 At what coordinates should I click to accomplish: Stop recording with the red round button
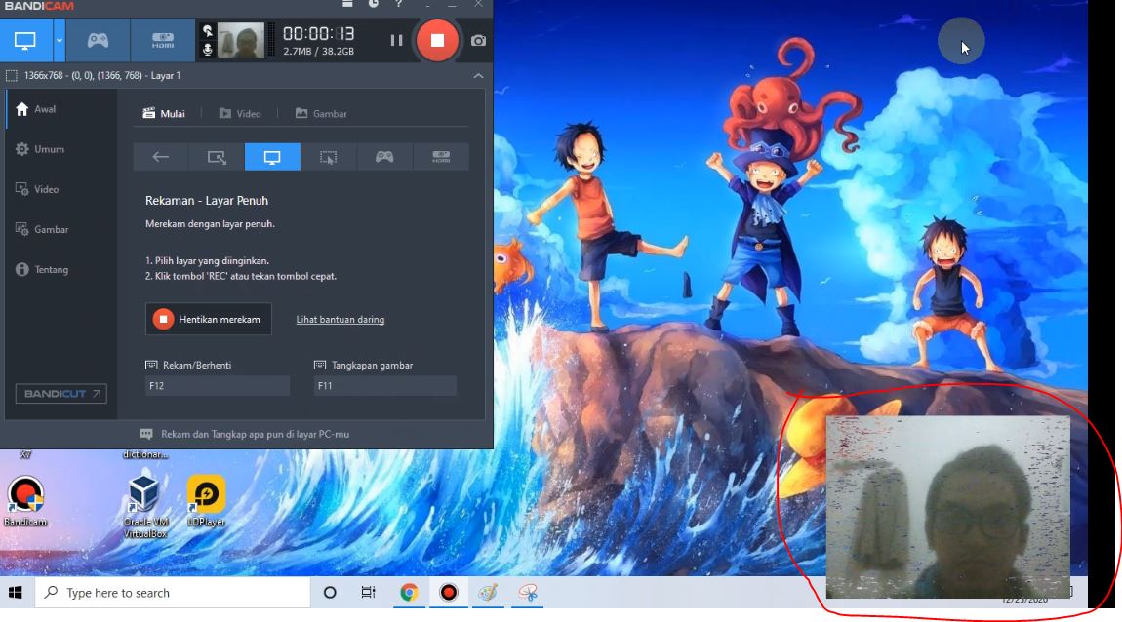(436, 41)
